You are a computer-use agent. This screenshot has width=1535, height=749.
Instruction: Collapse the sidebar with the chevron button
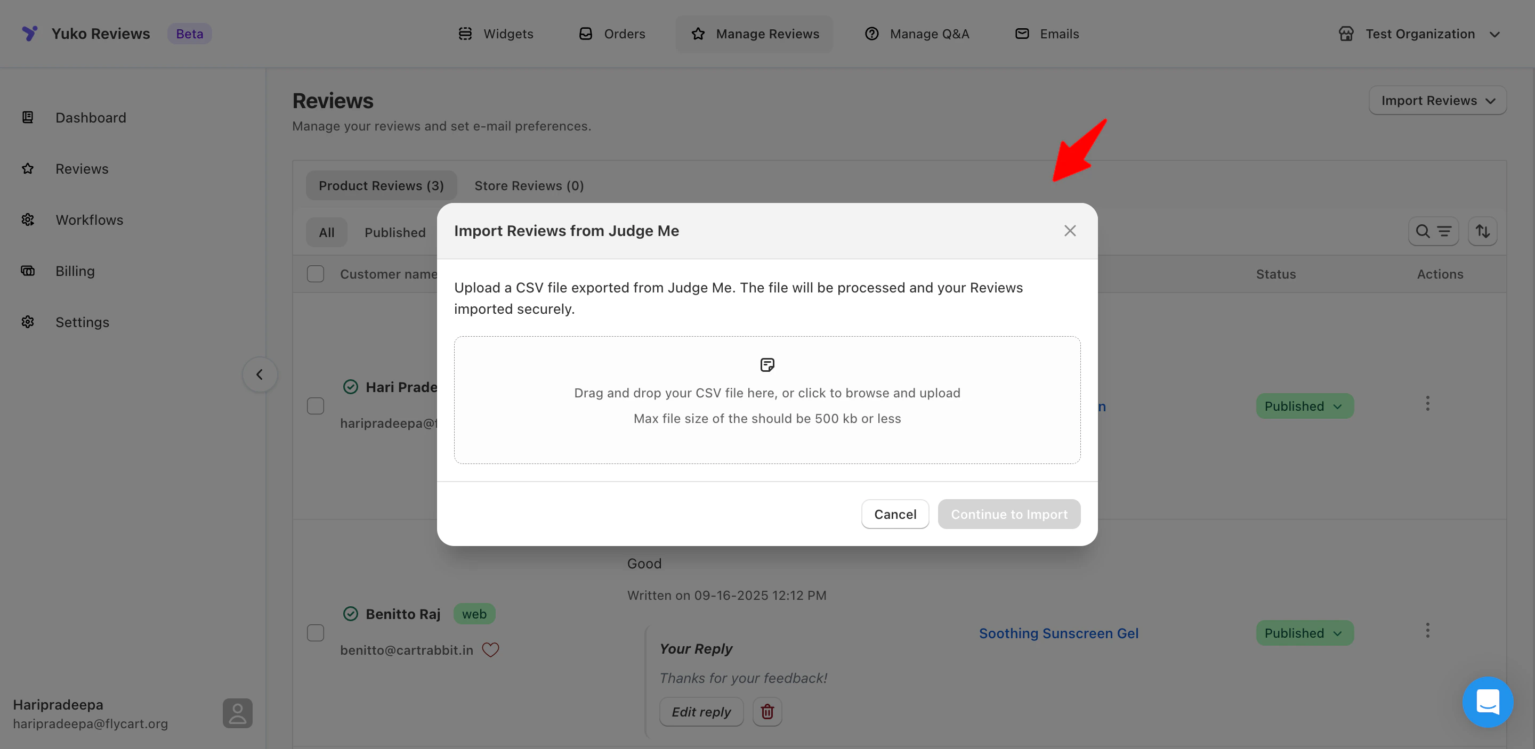(x=260, y=374)
